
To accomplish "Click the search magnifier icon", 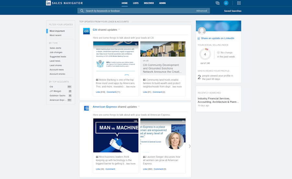I will tap(82, 11).
